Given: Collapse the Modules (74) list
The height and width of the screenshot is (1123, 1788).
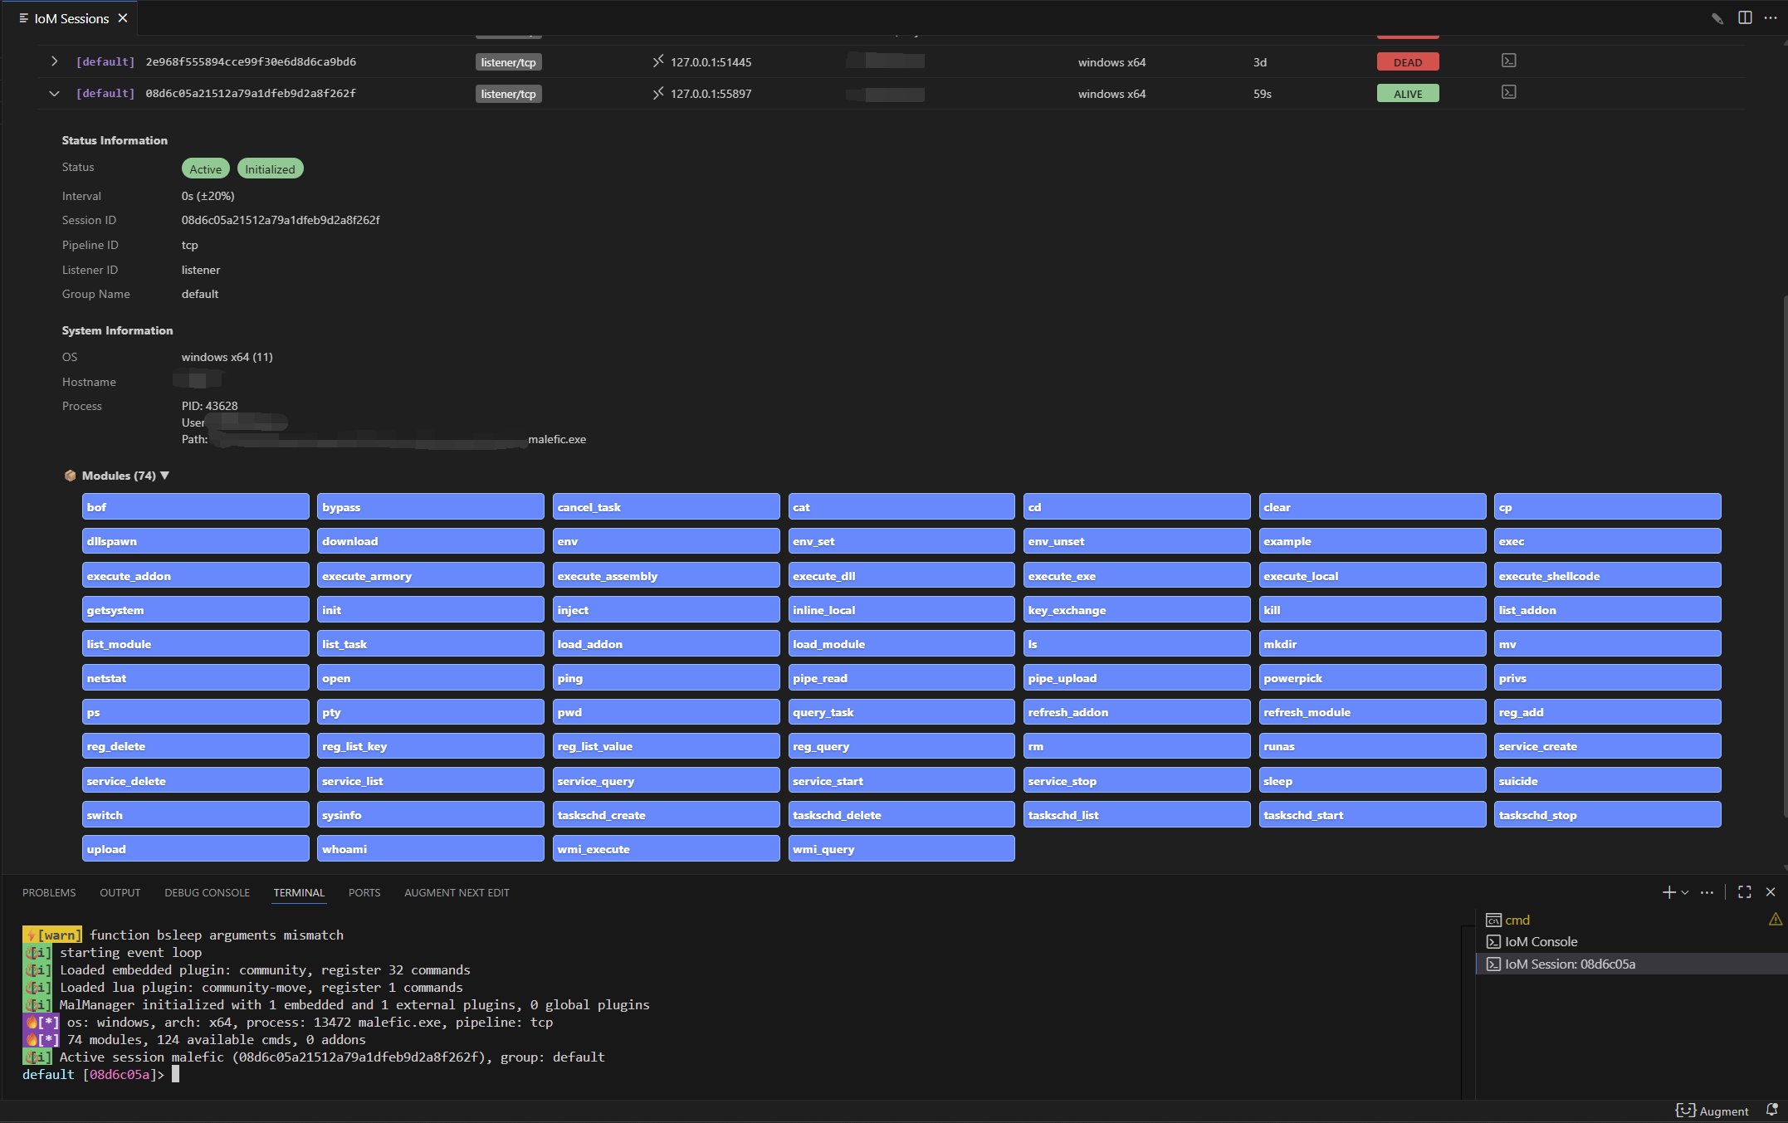Looking at the screenshot, I should pos(164,476).
